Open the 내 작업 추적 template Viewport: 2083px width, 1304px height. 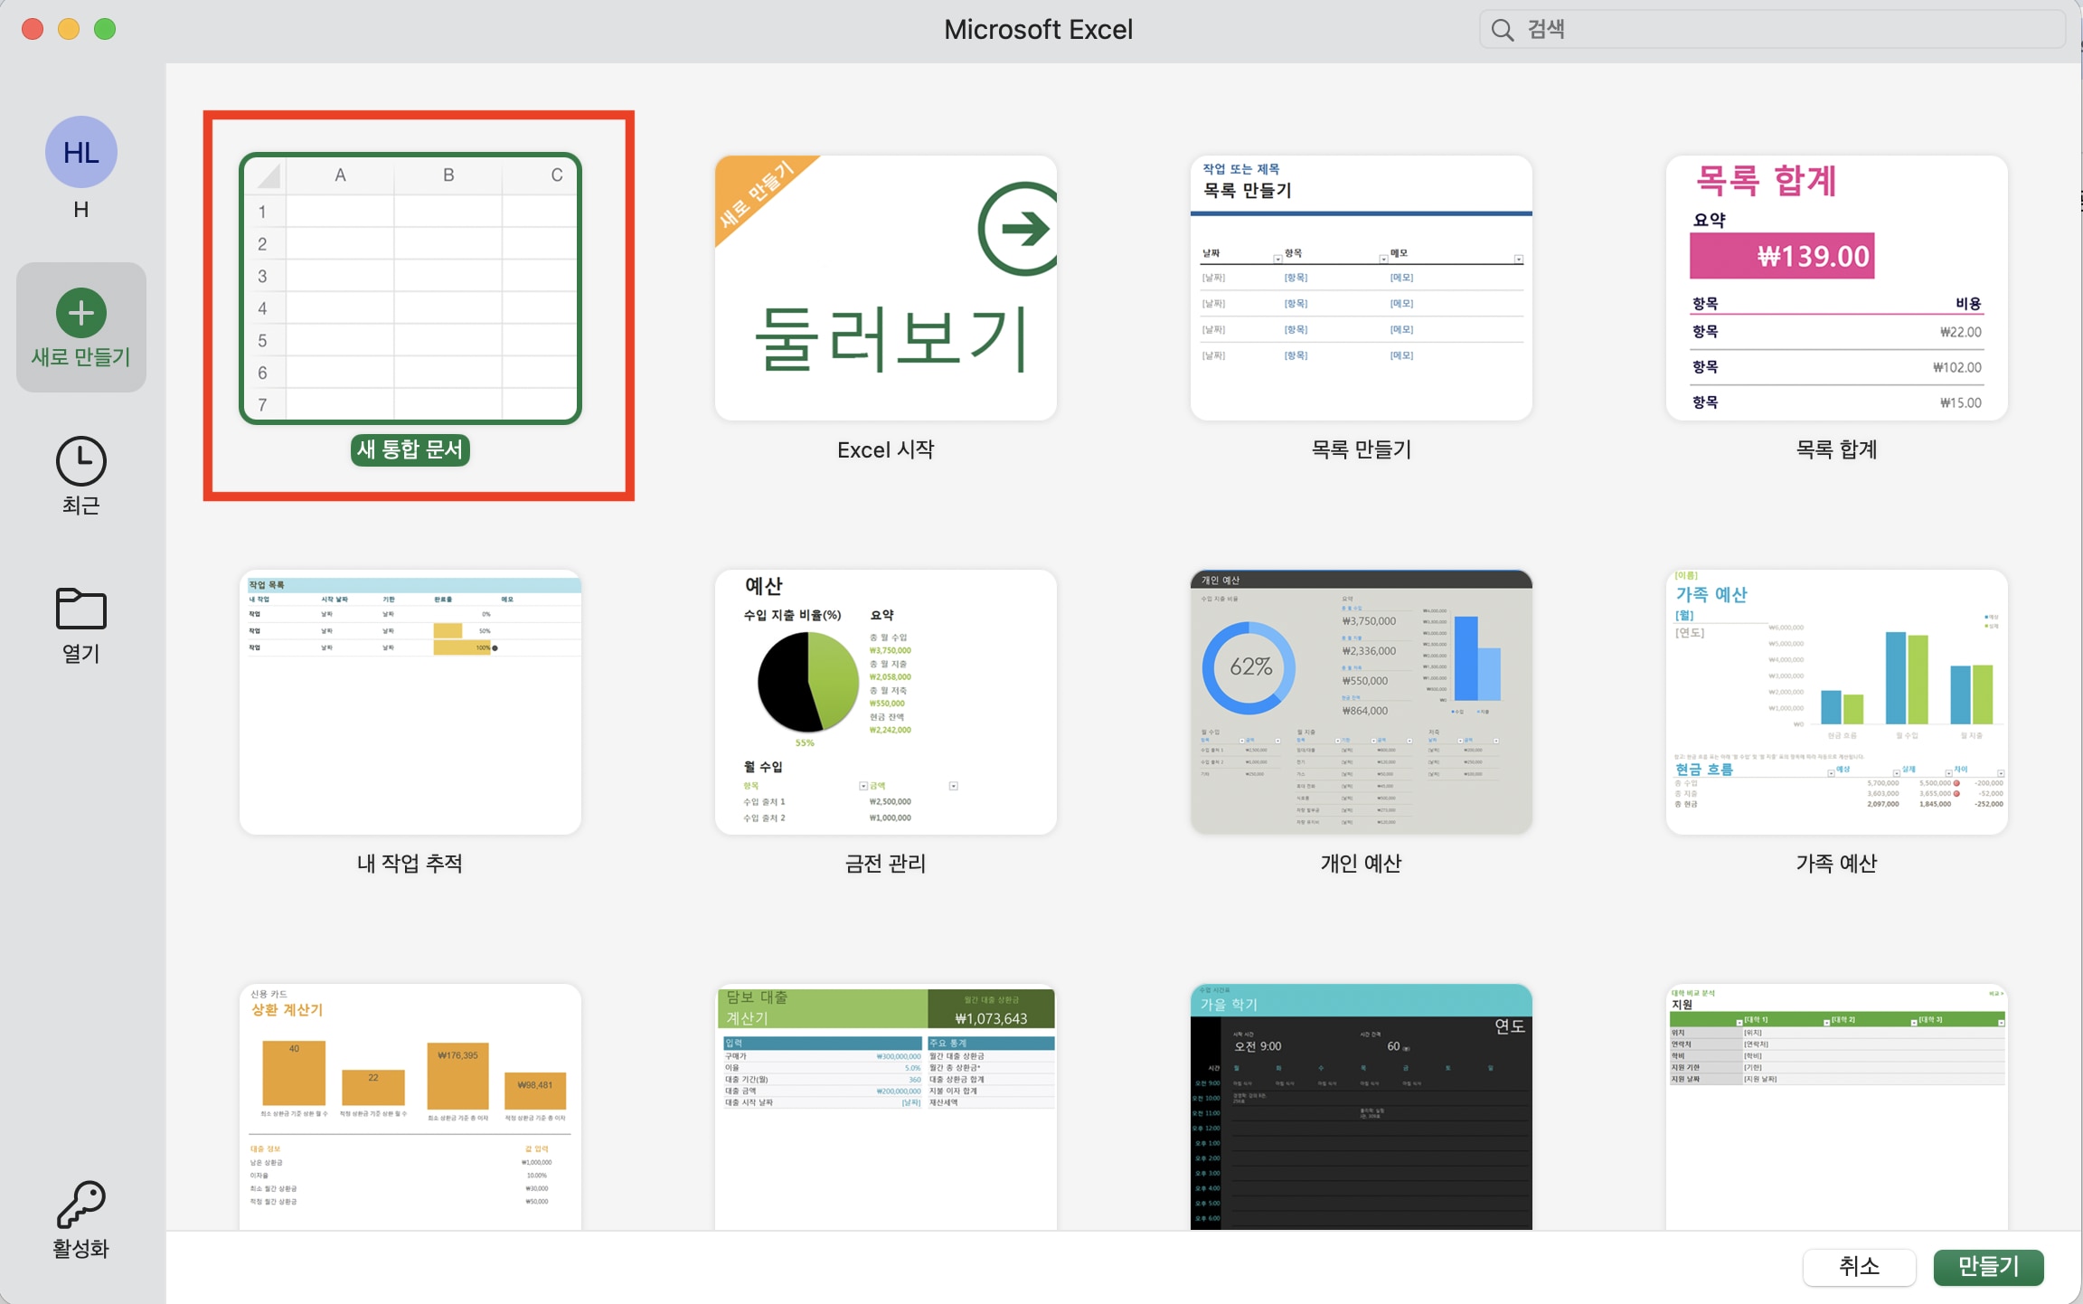pos(410,702)
